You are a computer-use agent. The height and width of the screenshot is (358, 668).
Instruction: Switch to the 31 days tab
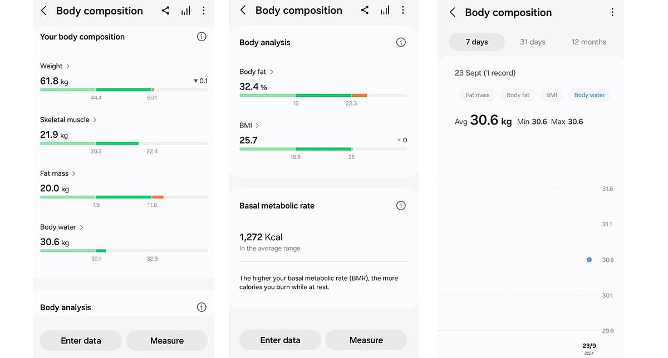pos(532,41)
